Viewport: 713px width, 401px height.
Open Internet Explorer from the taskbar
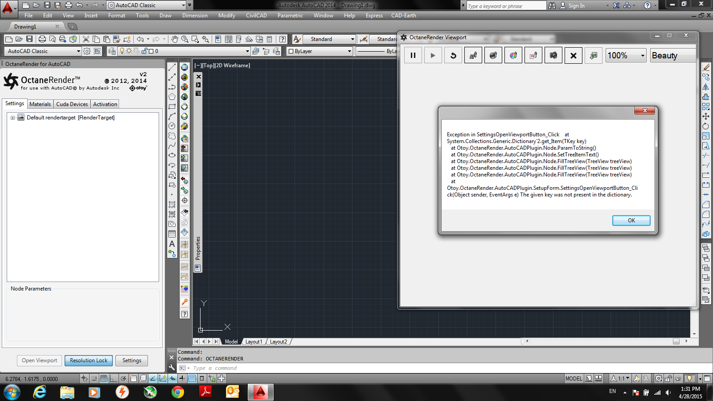40,392
